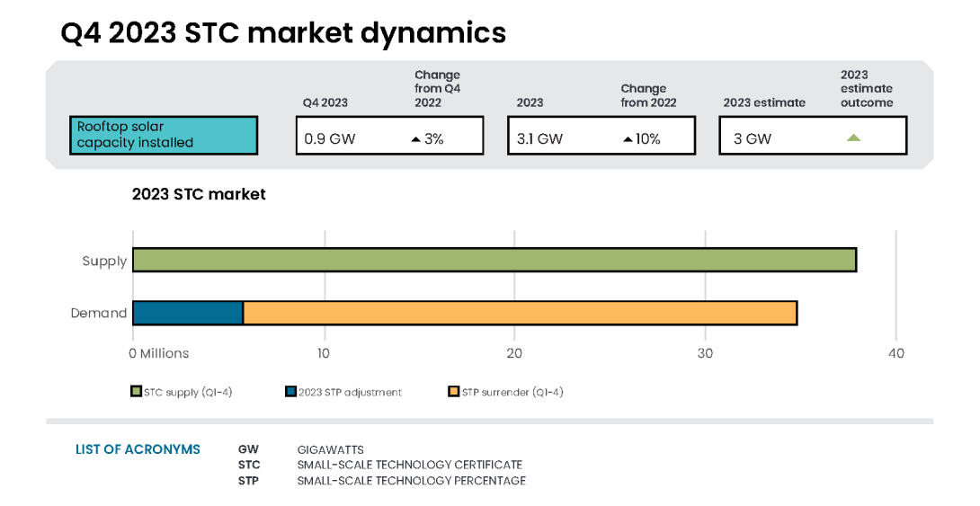Click the SMALL-SCALE TECHNOLOGY CERTIFICATE definition
The image size is (980, 506).
click(x=409, y=465)
